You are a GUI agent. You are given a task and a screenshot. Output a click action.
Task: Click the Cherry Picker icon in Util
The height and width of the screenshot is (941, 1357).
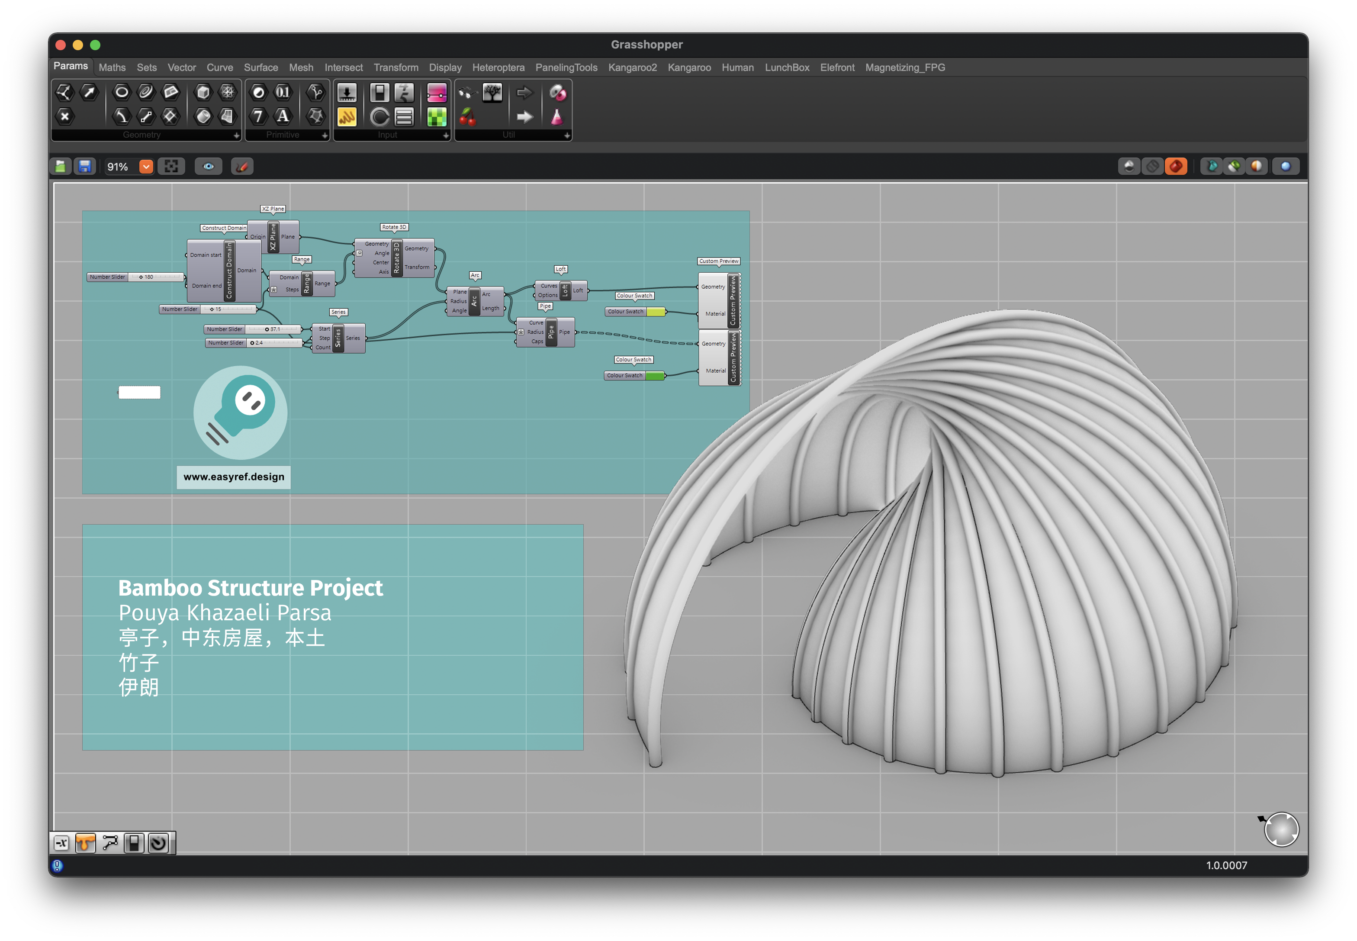tap(467, 117)
